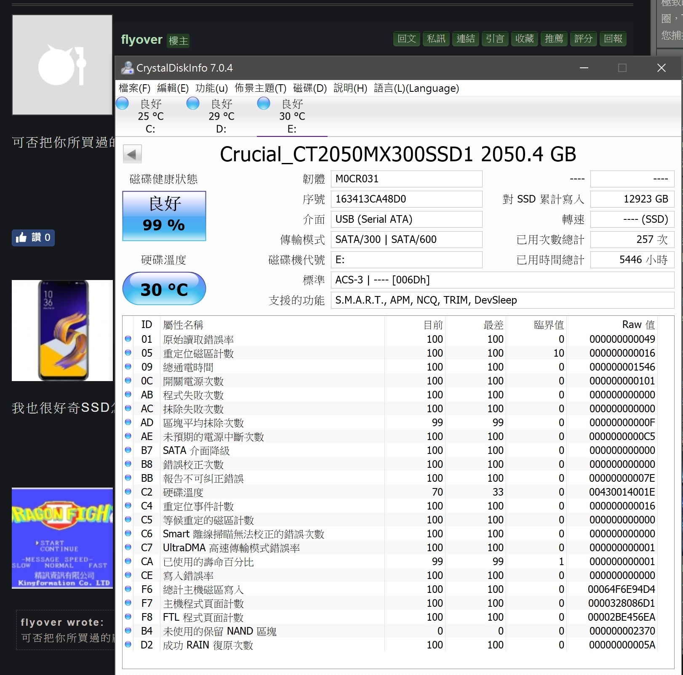This screenshot has height=675, width=683.
Task: Click the forum 回報 report button
Action: 613,39
